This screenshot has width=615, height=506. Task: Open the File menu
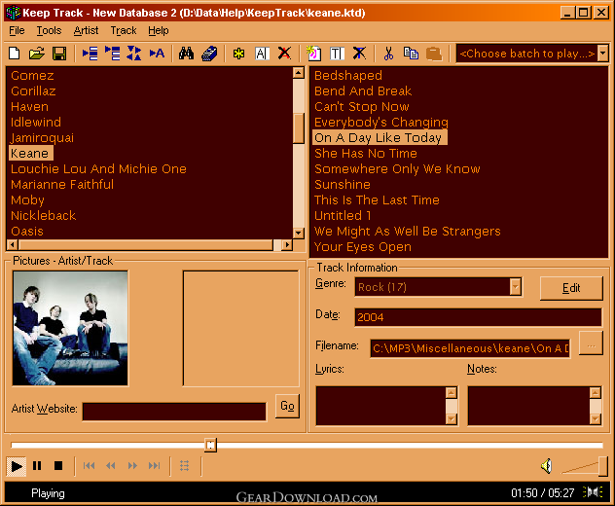(17, 30)
